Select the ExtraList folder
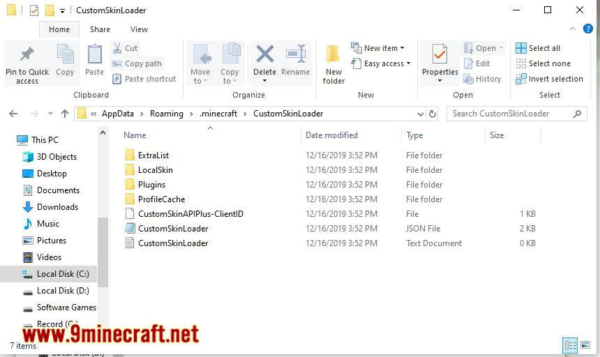Viewport: 600px width, 357px height. pos(153,155)
